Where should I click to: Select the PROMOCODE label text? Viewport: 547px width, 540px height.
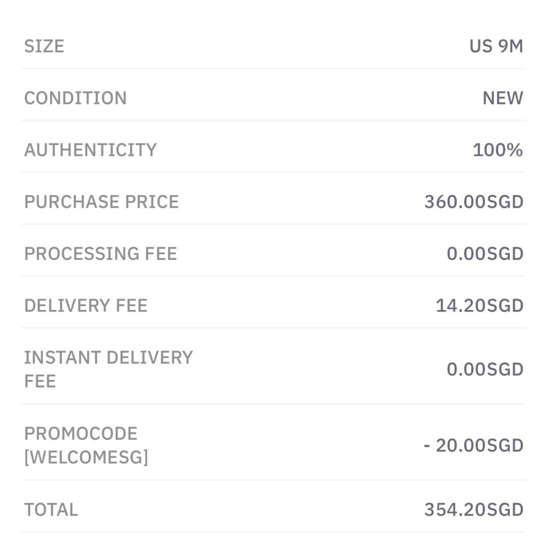click(x=81, y=434)
